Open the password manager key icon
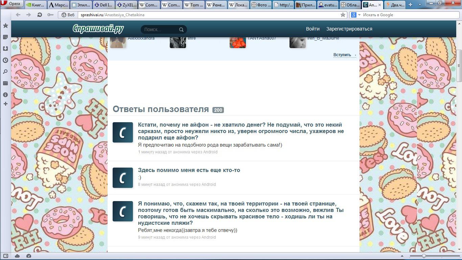This screenshot has width=462, height=260. point(50,15)
